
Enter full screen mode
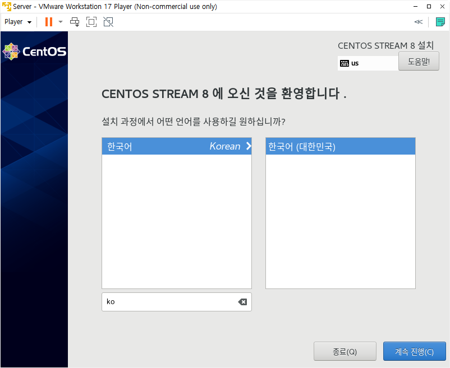tap(91, 22)
